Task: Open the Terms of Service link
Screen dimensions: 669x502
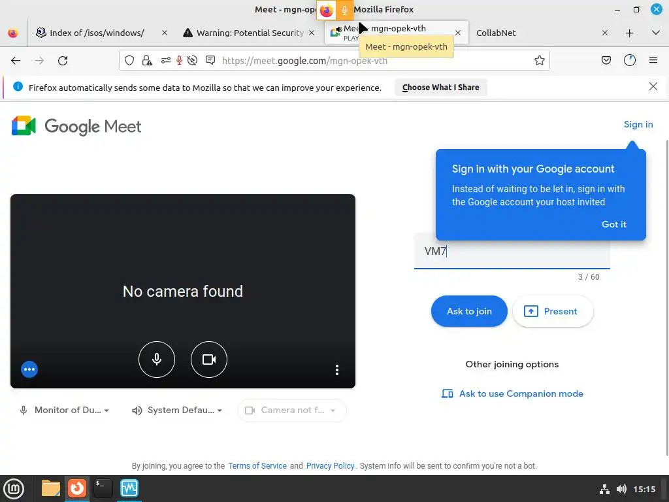Action: pos(257,465)
